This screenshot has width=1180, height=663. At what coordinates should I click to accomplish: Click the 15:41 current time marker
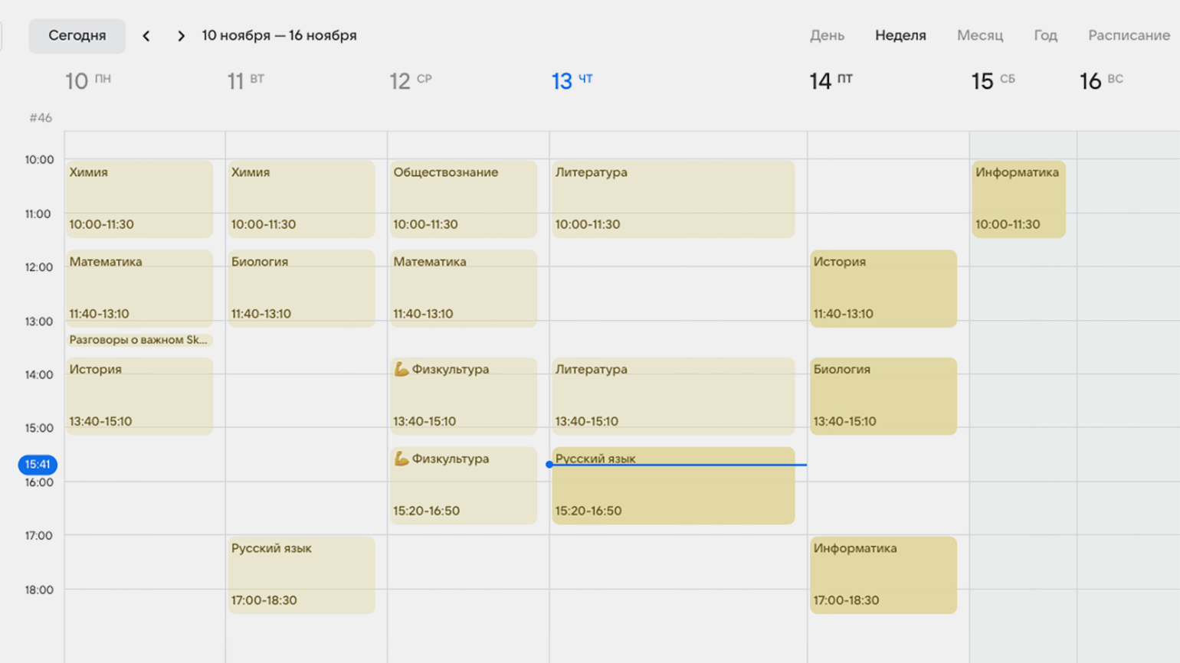click(x=38, y=465)
